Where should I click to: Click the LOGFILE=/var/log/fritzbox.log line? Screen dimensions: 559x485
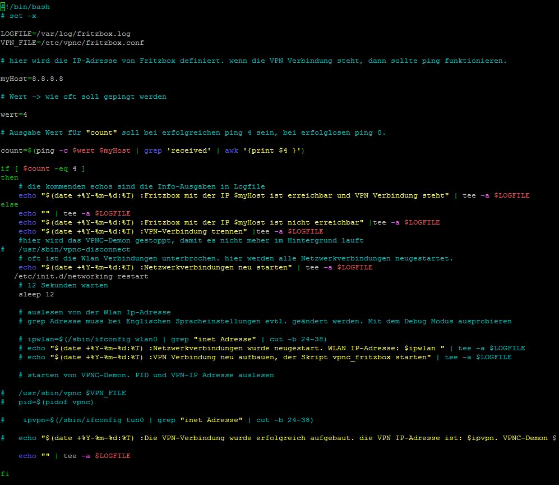click(x=66, y=34)
